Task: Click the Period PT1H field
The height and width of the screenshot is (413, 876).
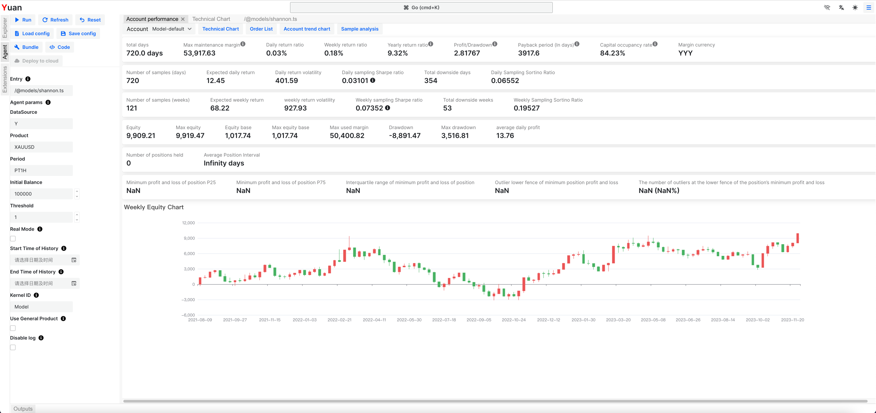Action: [41, 170]
